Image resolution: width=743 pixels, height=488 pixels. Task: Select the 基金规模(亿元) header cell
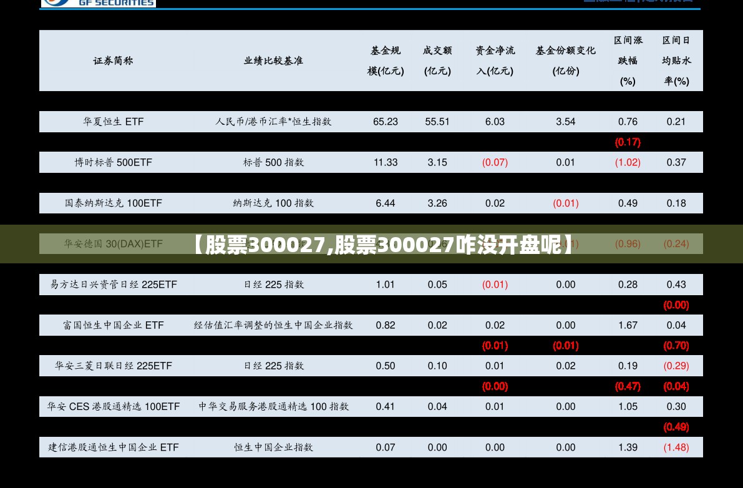click(386, 61)
